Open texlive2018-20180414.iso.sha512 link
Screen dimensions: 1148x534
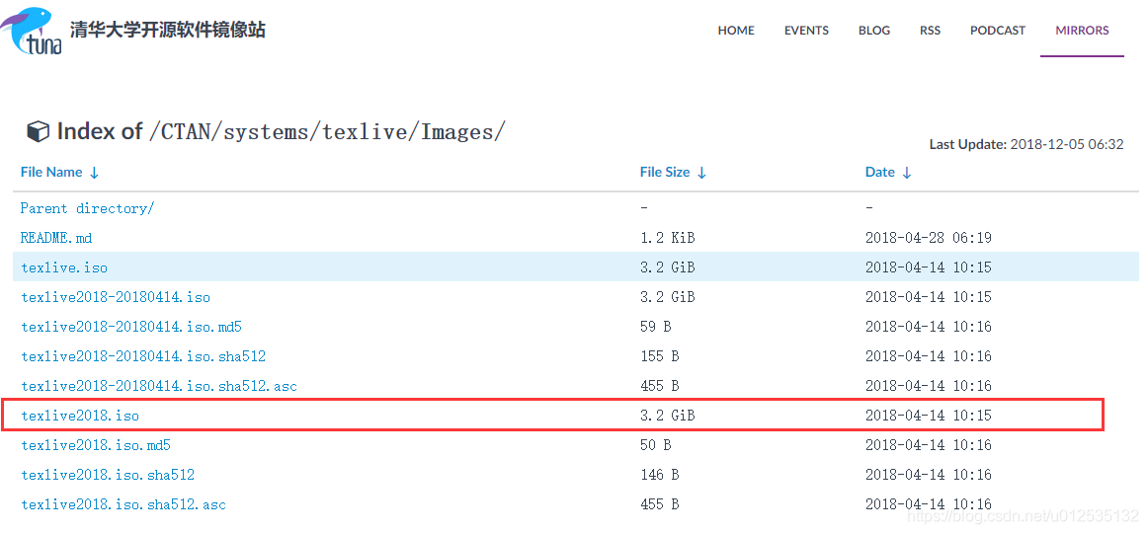(x=143, y=356)
